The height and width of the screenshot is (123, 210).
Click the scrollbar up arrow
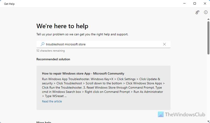(x=208, y=19)
